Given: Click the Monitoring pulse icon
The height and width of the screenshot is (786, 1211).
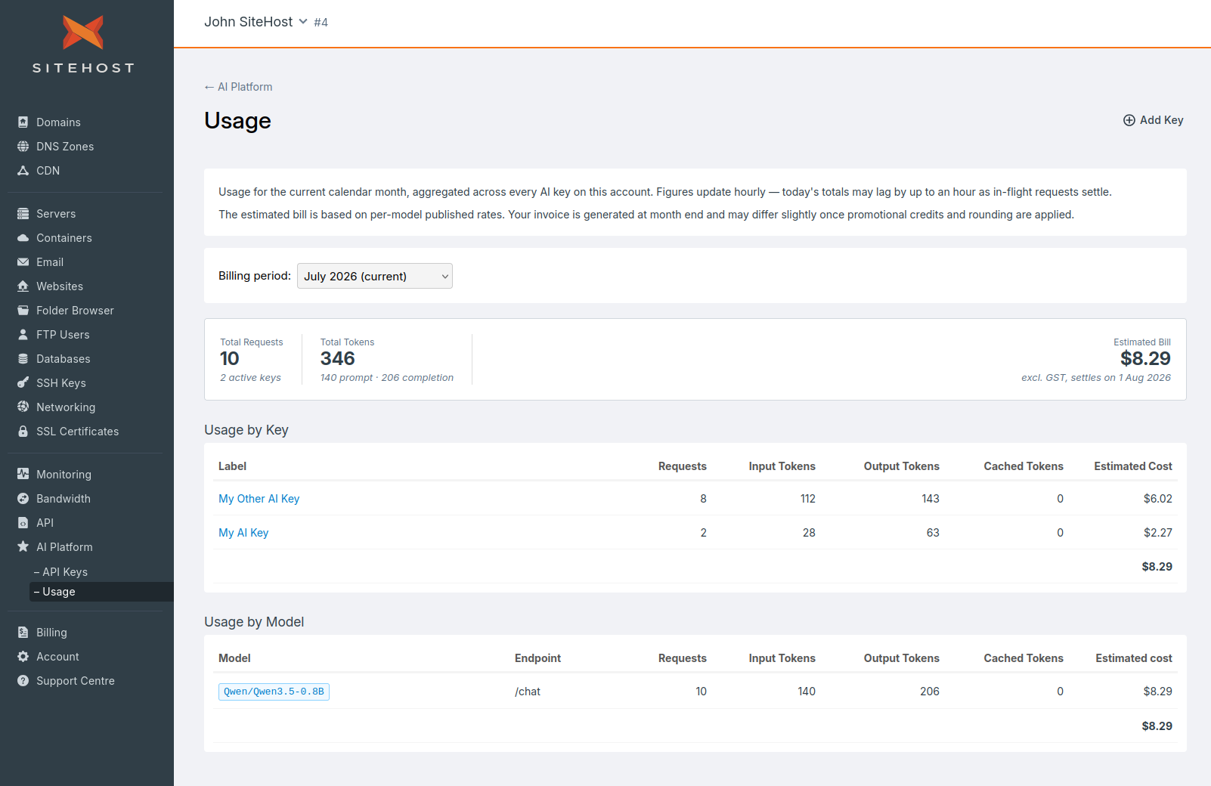Looking at the screenshot, I should pyautogui.click(x=23, y=475).
